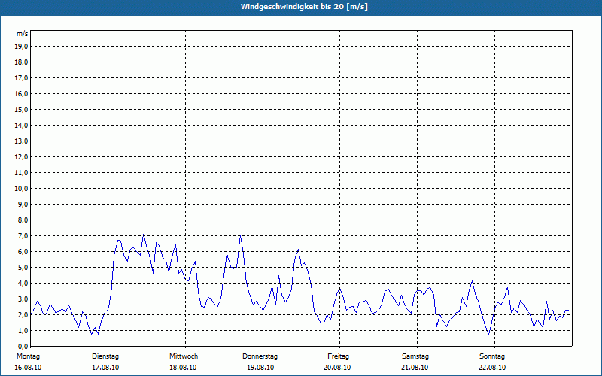This screenshot has height=376, width=602.
Task: Select the 11,0 axis value
Action: point(22,173)
